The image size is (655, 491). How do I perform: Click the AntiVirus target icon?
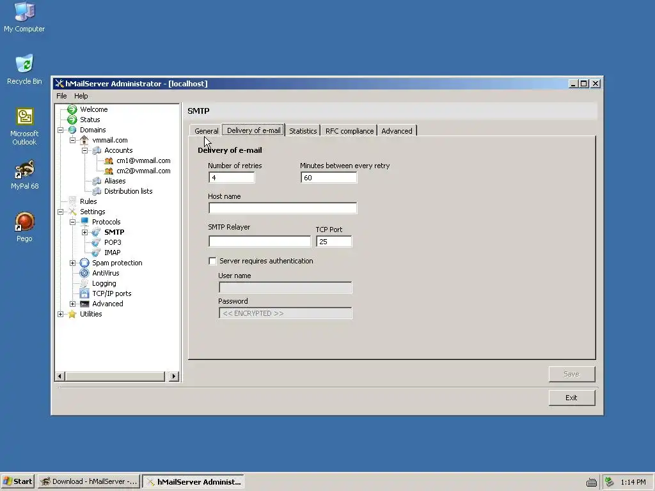84,273
